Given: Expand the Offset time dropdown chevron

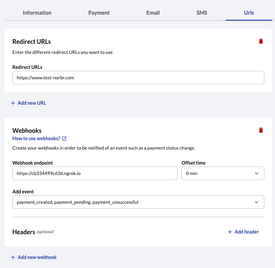Looking at the screenshot, I should 257,173.
